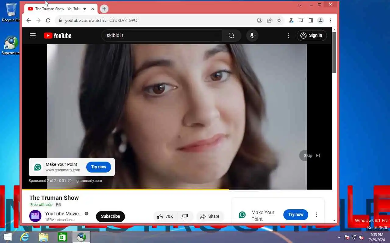The image size is (390, 243).
Task: Like the video (70K)
Action: pos(165,217)
